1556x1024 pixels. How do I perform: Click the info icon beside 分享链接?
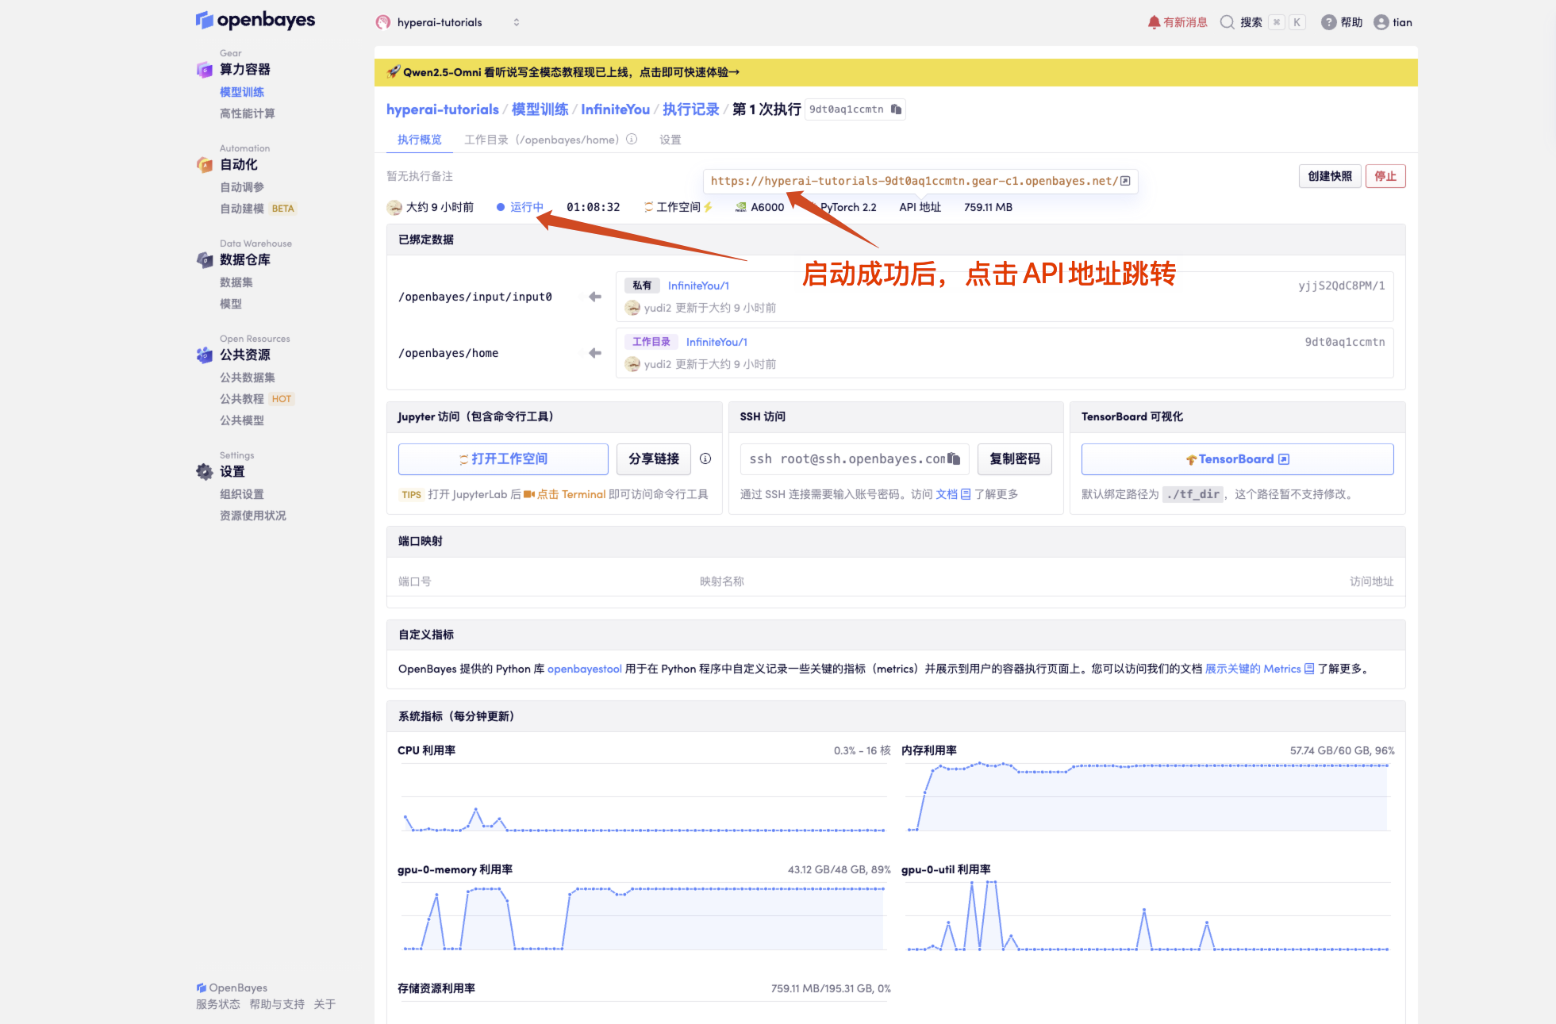coord(705,458)
